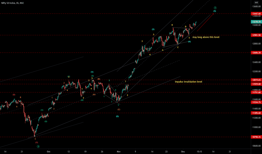Click the 11400.00 price axis tick
The image size is (262, 154).
pos(256,109)
